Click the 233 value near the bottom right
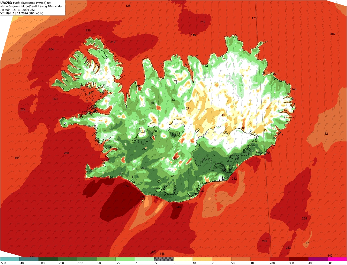The image size is (347, 265). [x=288, y=248]
